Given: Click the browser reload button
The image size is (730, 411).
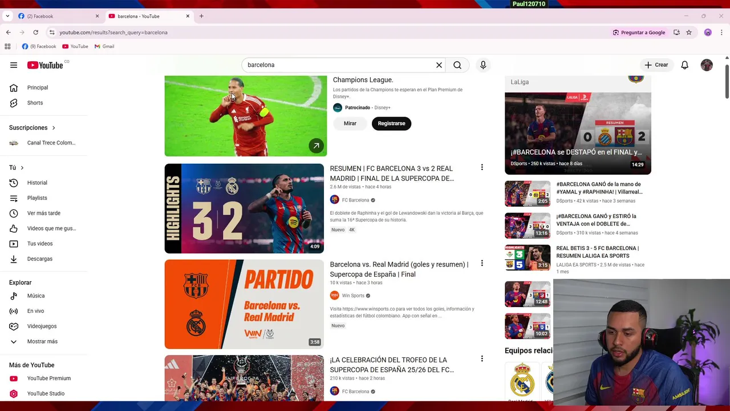Looking at the screenshot, I should [x=35, y=33].
